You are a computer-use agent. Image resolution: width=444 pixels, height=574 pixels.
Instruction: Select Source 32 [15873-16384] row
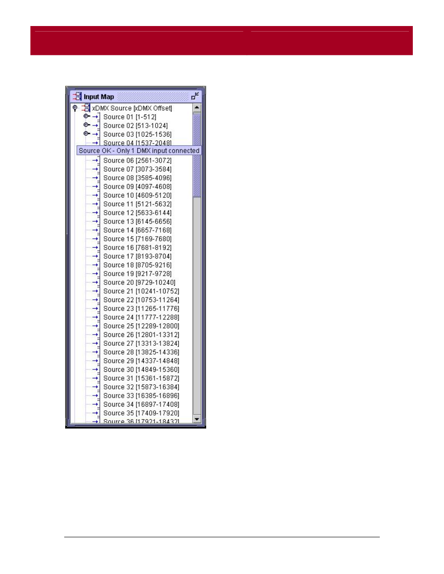[x=141, y=387]
